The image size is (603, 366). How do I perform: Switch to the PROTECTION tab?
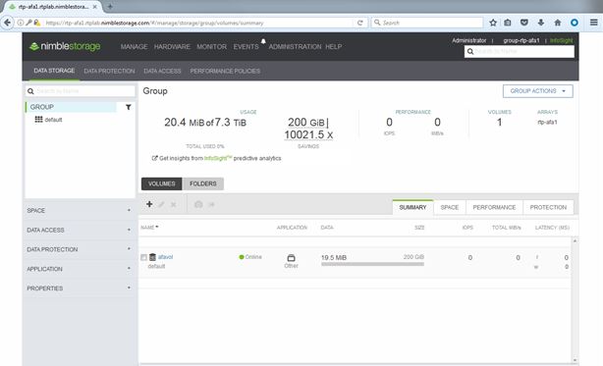click(x=548, y=207)
